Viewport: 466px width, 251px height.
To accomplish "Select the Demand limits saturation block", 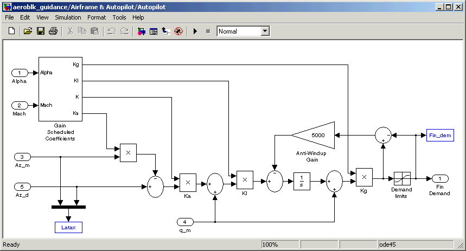I will 402,178.
